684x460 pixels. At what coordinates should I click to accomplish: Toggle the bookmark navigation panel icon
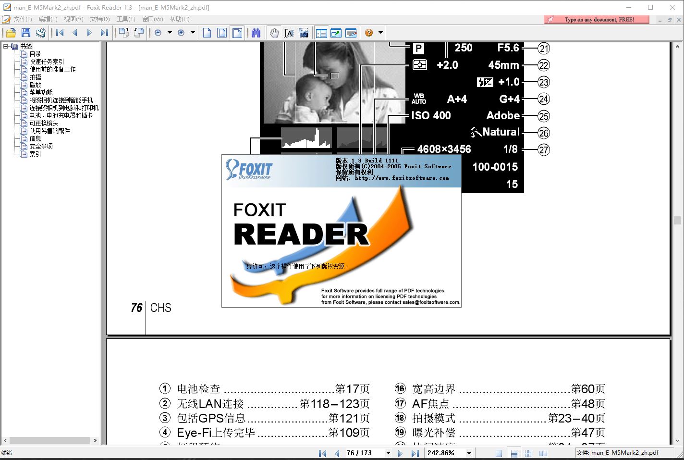[x=321, y=33]
